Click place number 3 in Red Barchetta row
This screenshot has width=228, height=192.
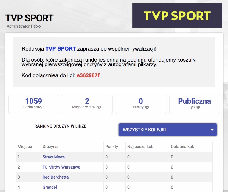coord(18,177)
